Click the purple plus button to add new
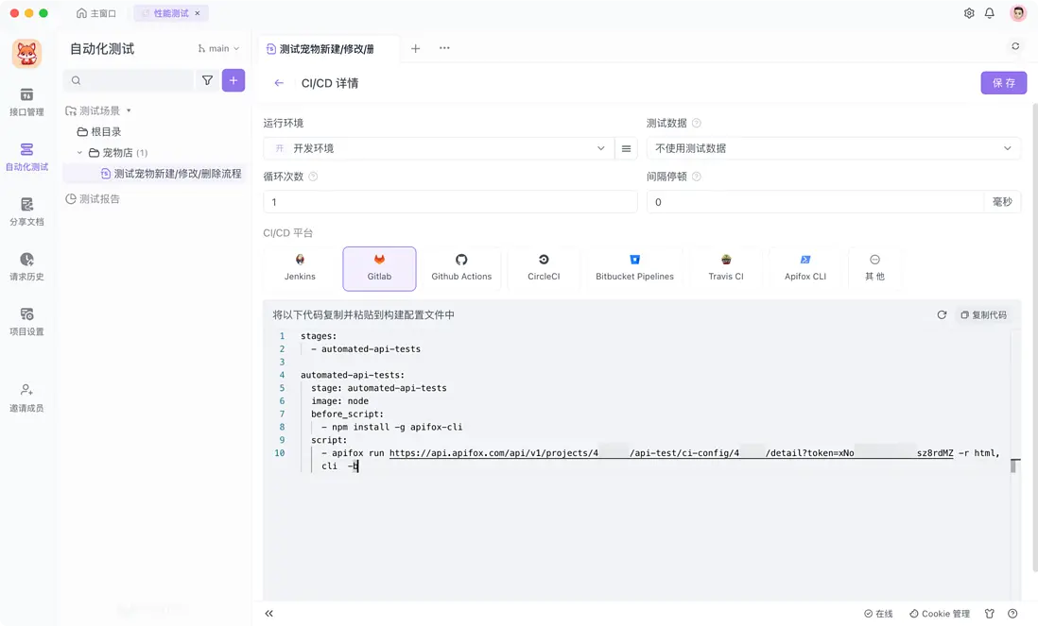 (x=233, y=80)
